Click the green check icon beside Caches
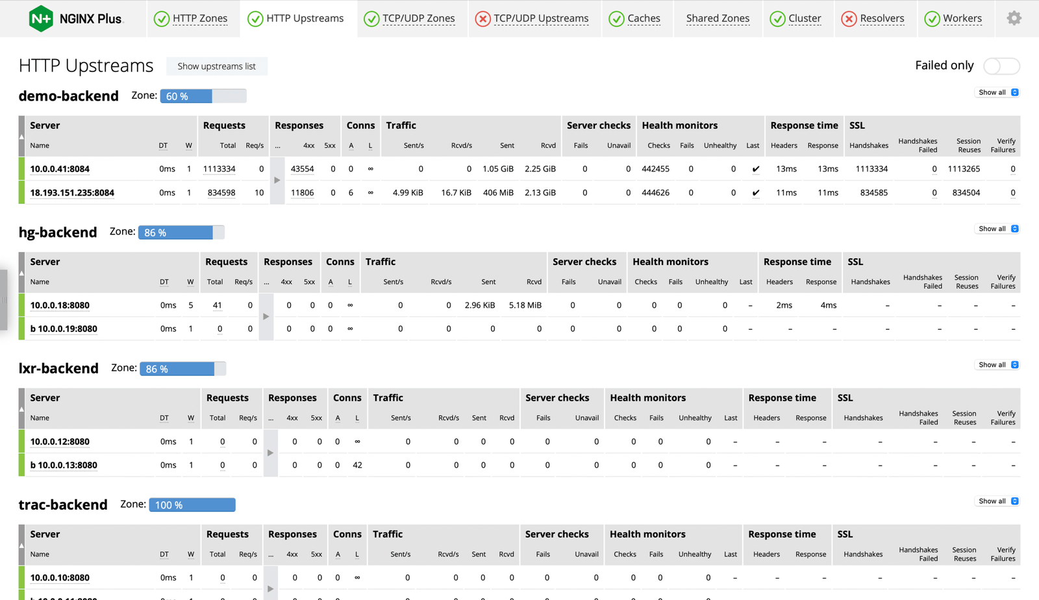Screen dimensions: 1039x600 (x=616, y=19)
